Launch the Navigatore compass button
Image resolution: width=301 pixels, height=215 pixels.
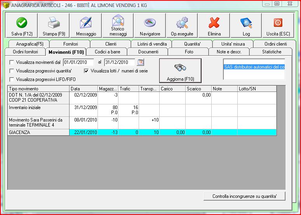tap(150, 25)
